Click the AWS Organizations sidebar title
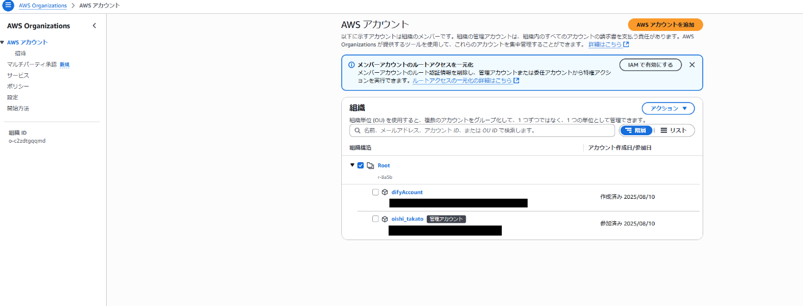The image size is (803, 306). (38, 26)
